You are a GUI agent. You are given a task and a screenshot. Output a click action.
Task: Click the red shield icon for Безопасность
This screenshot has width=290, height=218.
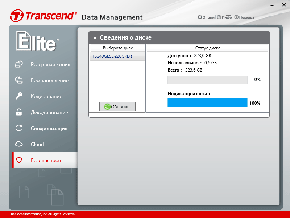[x=19, y=160]
